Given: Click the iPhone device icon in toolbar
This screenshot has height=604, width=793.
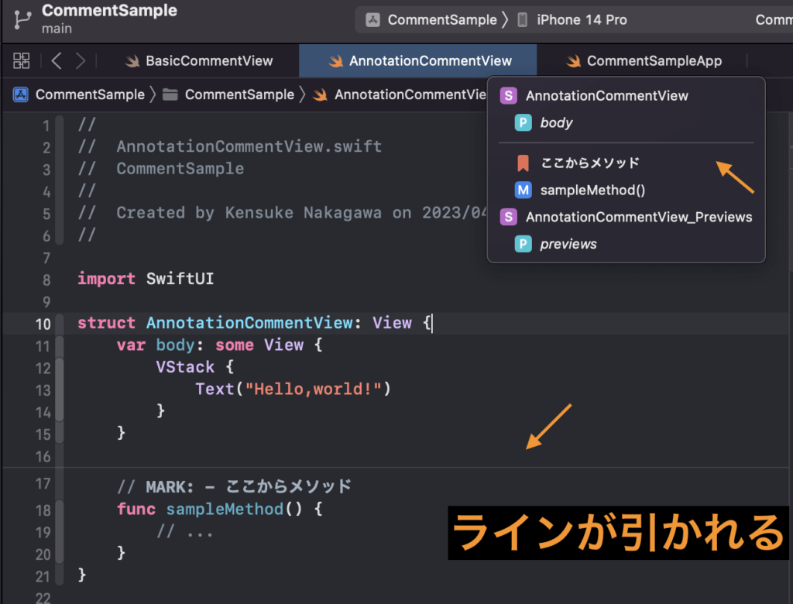Looking at the screenshot, I should pyautogui.click(x=523, y=19).
